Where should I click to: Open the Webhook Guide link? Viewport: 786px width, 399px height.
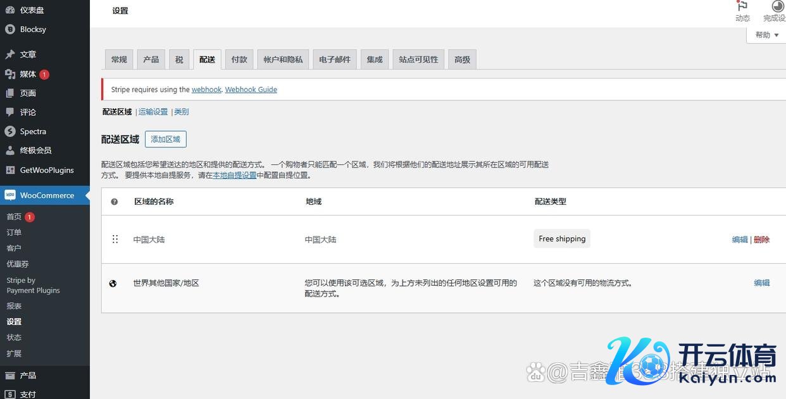(251, 90)
